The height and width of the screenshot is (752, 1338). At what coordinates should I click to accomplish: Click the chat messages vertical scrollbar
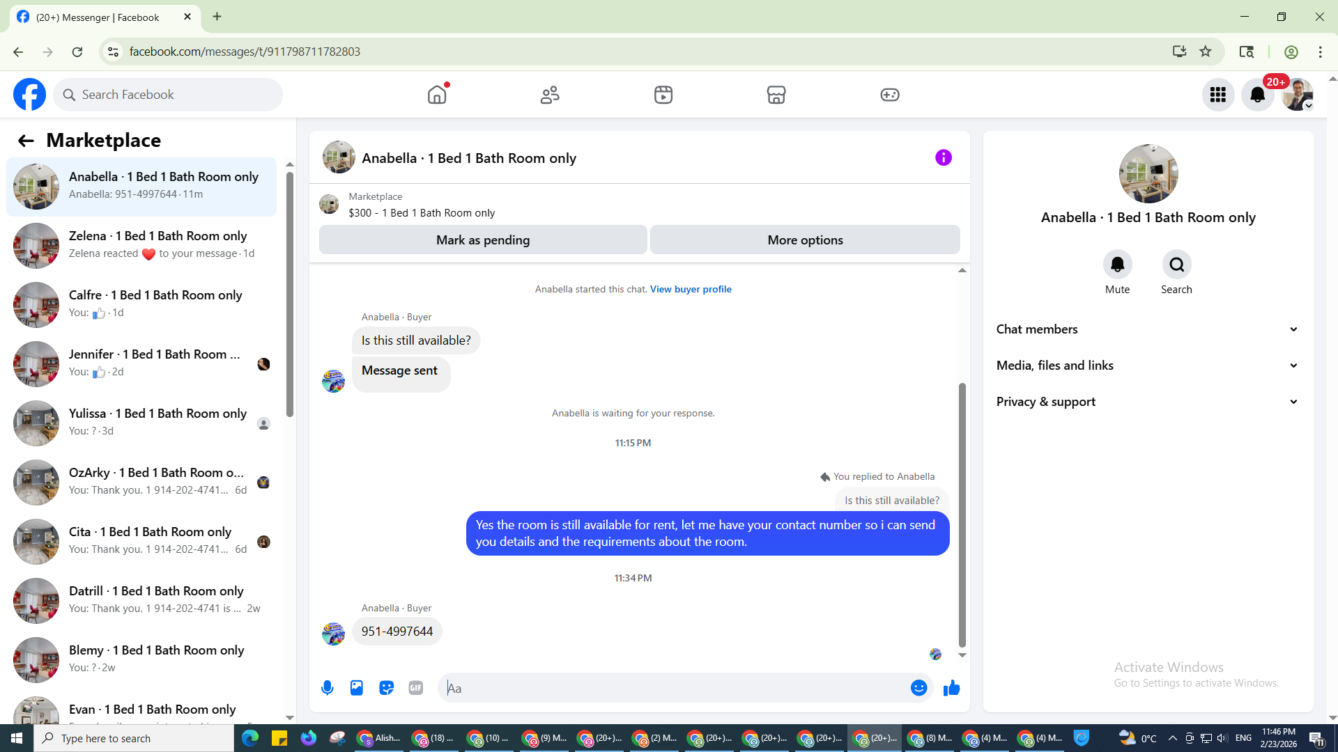pos(962,515)
